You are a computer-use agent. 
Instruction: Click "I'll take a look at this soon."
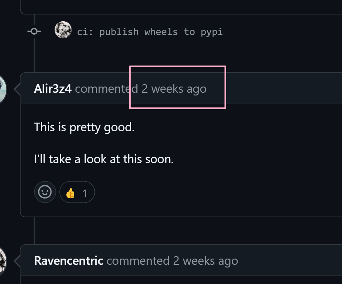click(104, 159)
